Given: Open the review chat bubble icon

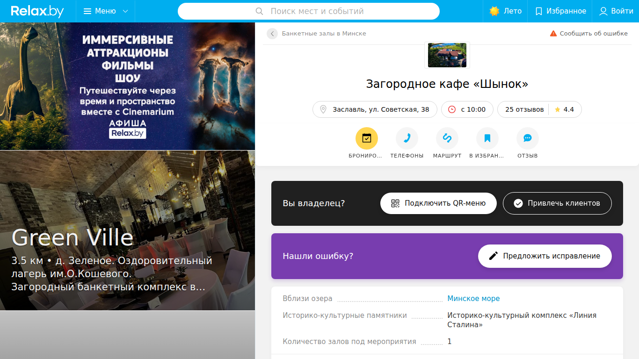Looking at the screenshot, I should [528, 138].
